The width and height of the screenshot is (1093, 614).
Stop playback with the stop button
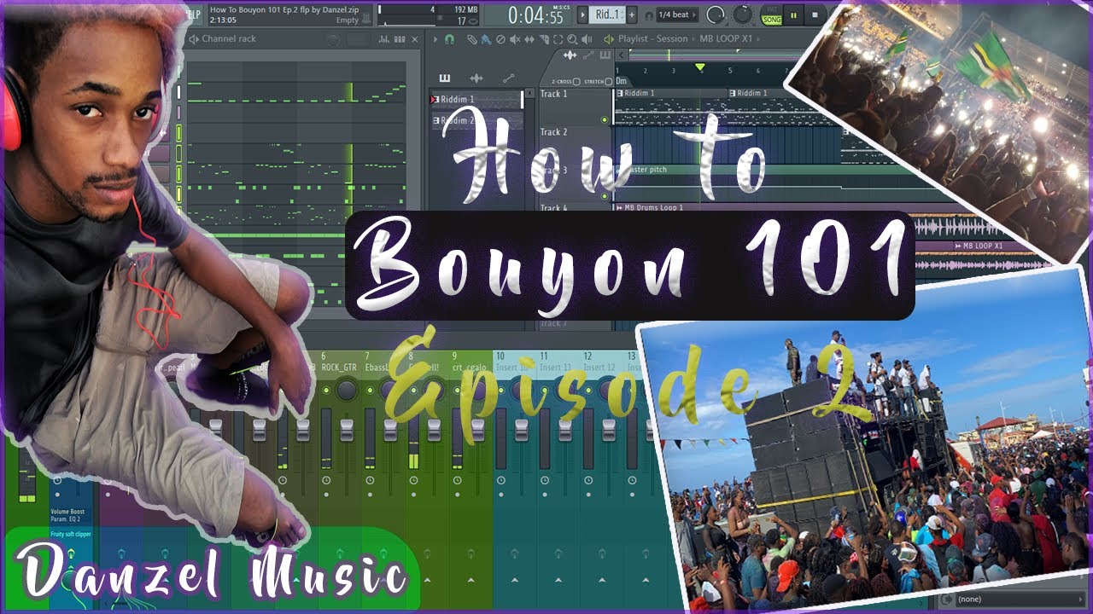815,14
